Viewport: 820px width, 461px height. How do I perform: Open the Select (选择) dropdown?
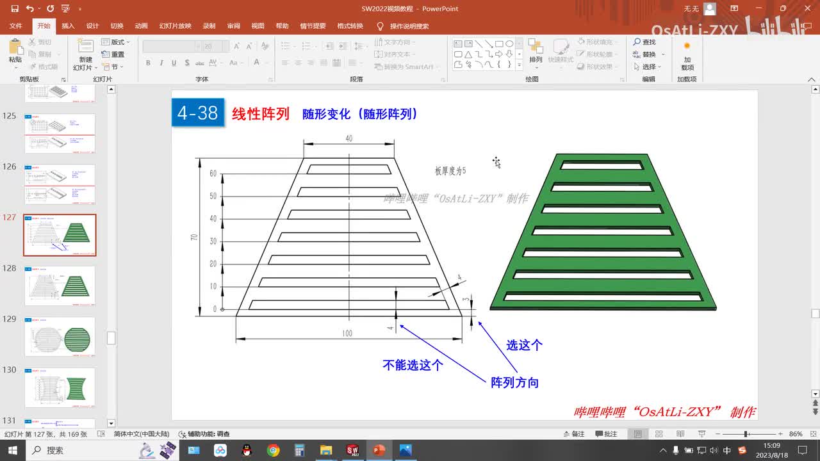648,67
